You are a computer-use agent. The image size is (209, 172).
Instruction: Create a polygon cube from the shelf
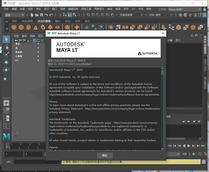point(21,27)
